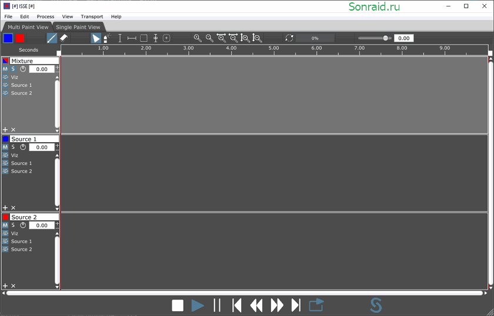Screen dimensions: 494x316
Task: Solo the Source 2 track
Action: pyautogui.click(x=13, y=225)
